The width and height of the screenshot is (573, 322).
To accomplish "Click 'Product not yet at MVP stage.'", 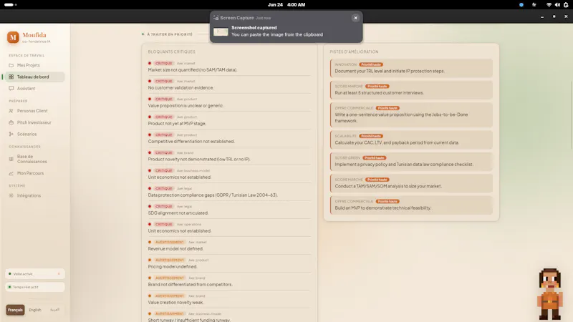I will [229, 120].
